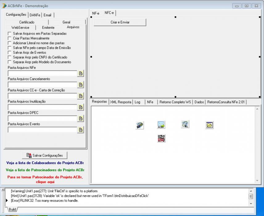264x216 pixels.
Task: Open the NFe tab in the results pane
Action: [x=150, y=102]
